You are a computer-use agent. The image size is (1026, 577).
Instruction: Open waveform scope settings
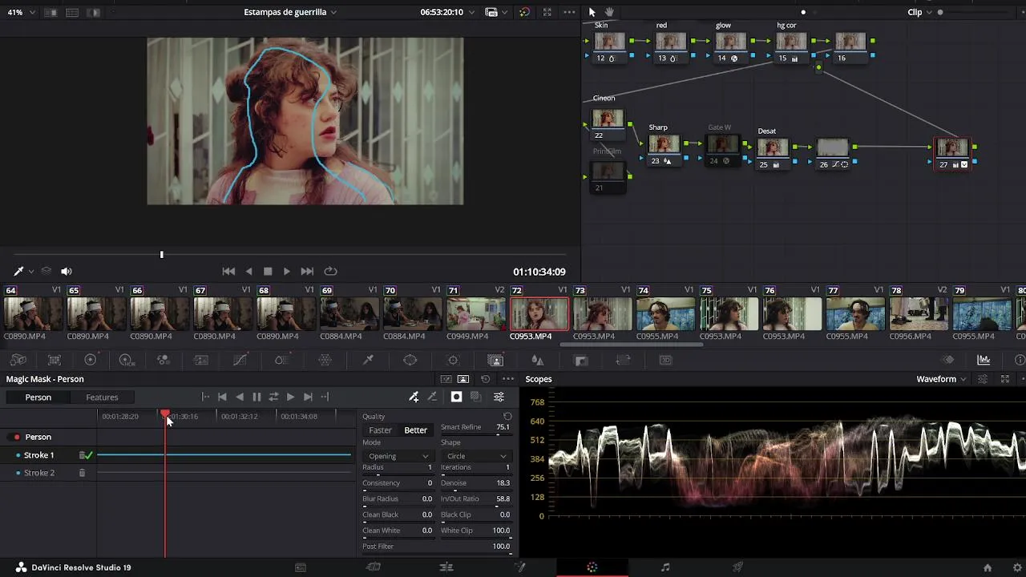point(984,379)
